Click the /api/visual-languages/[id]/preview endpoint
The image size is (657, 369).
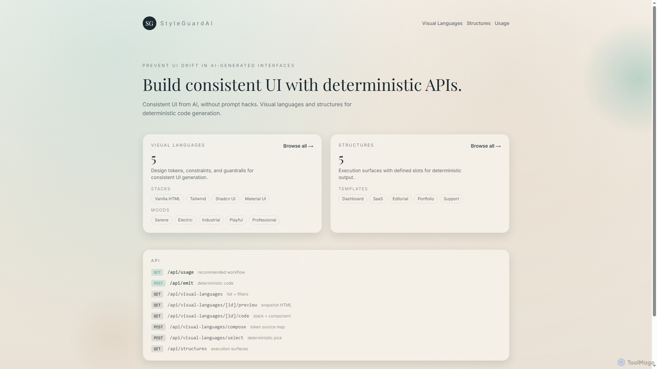(x=212, y=305)
